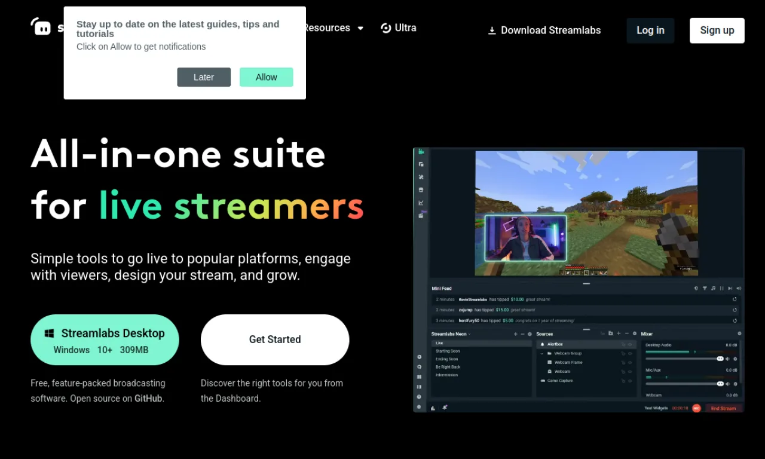Viewport: 765px width, 459px height.
Task: Open the GitHub link
Action: coord(148,399)
